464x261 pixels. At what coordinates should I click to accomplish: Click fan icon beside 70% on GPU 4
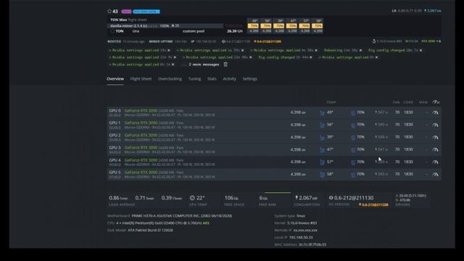coord(353,162)
